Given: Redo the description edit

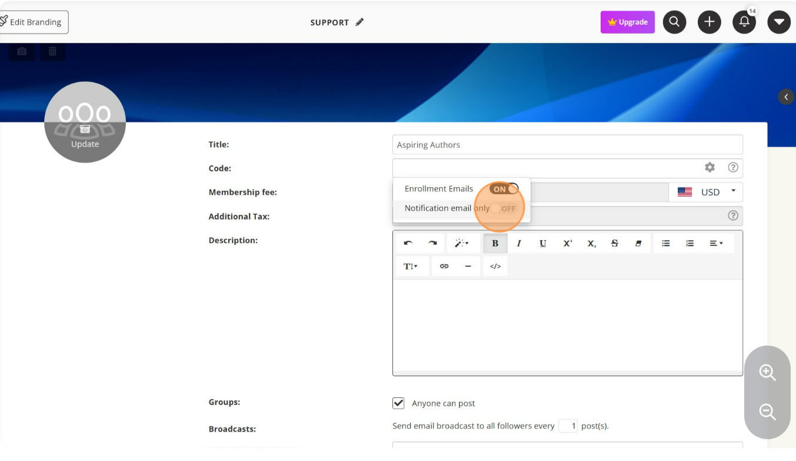Looking at the screenshot, I should tap(432, 243).
